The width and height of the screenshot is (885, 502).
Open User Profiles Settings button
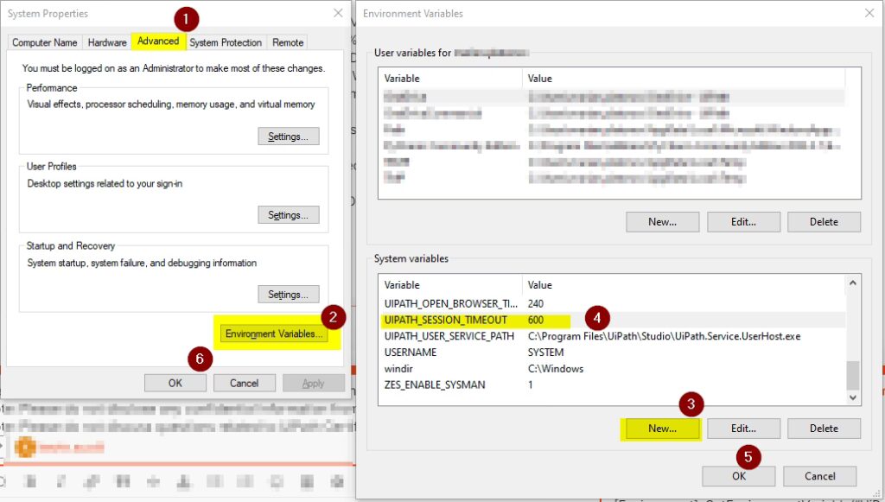pyautogui.click(x=288, y=215)
